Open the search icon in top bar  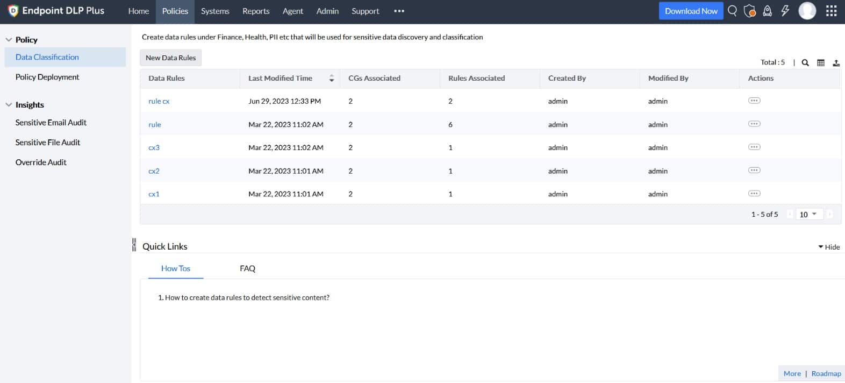(732, 11)
